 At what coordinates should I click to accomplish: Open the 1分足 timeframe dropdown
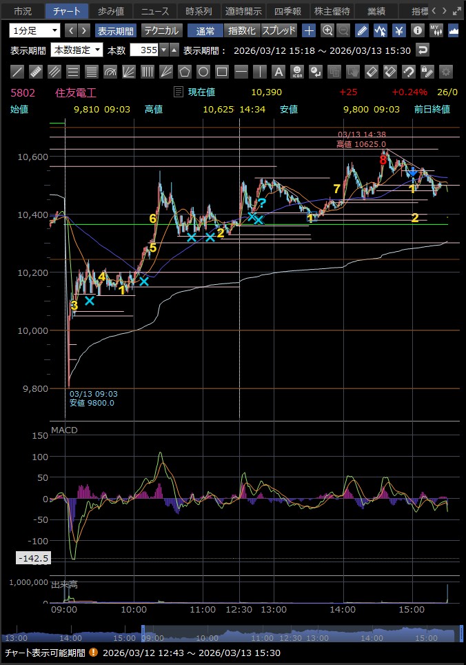click(x=34, y=30)
